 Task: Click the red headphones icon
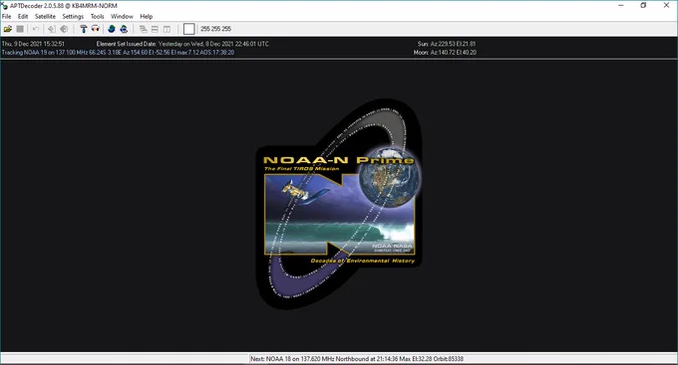[x=95, y=29]
